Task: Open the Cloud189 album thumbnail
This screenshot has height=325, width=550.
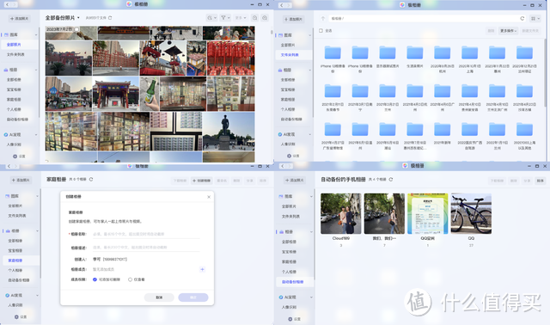Action: 340,213
